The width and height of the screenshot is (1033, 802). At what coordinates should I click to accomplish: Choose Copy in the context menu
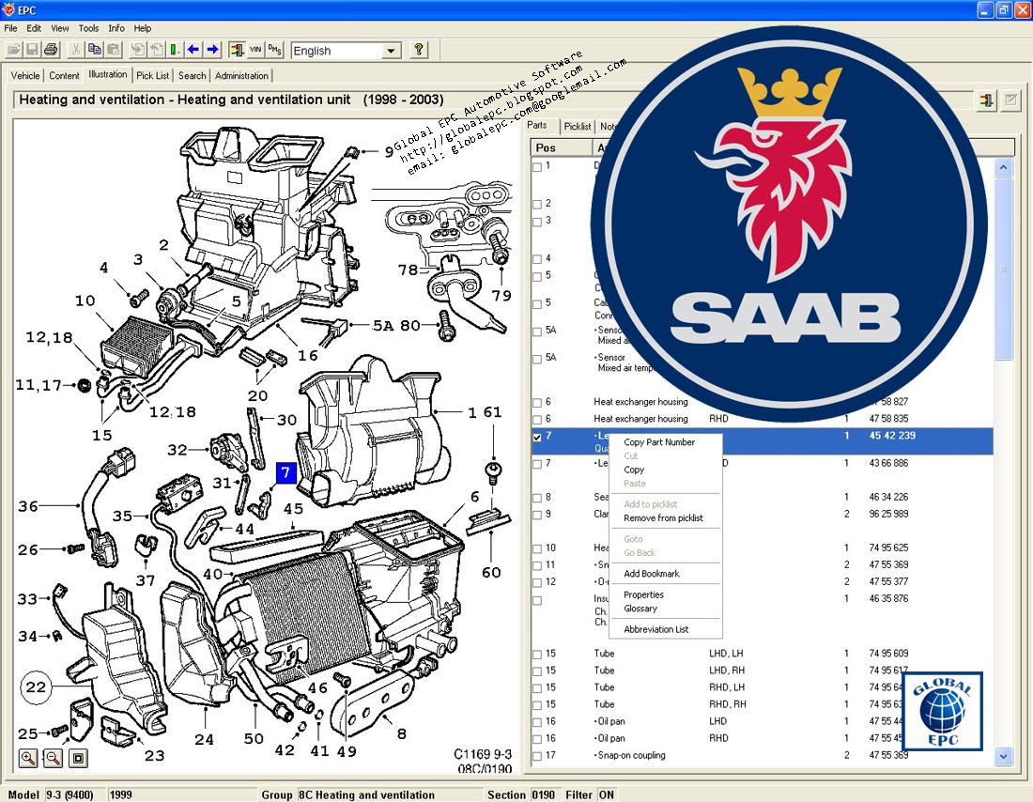coord(634,470)
